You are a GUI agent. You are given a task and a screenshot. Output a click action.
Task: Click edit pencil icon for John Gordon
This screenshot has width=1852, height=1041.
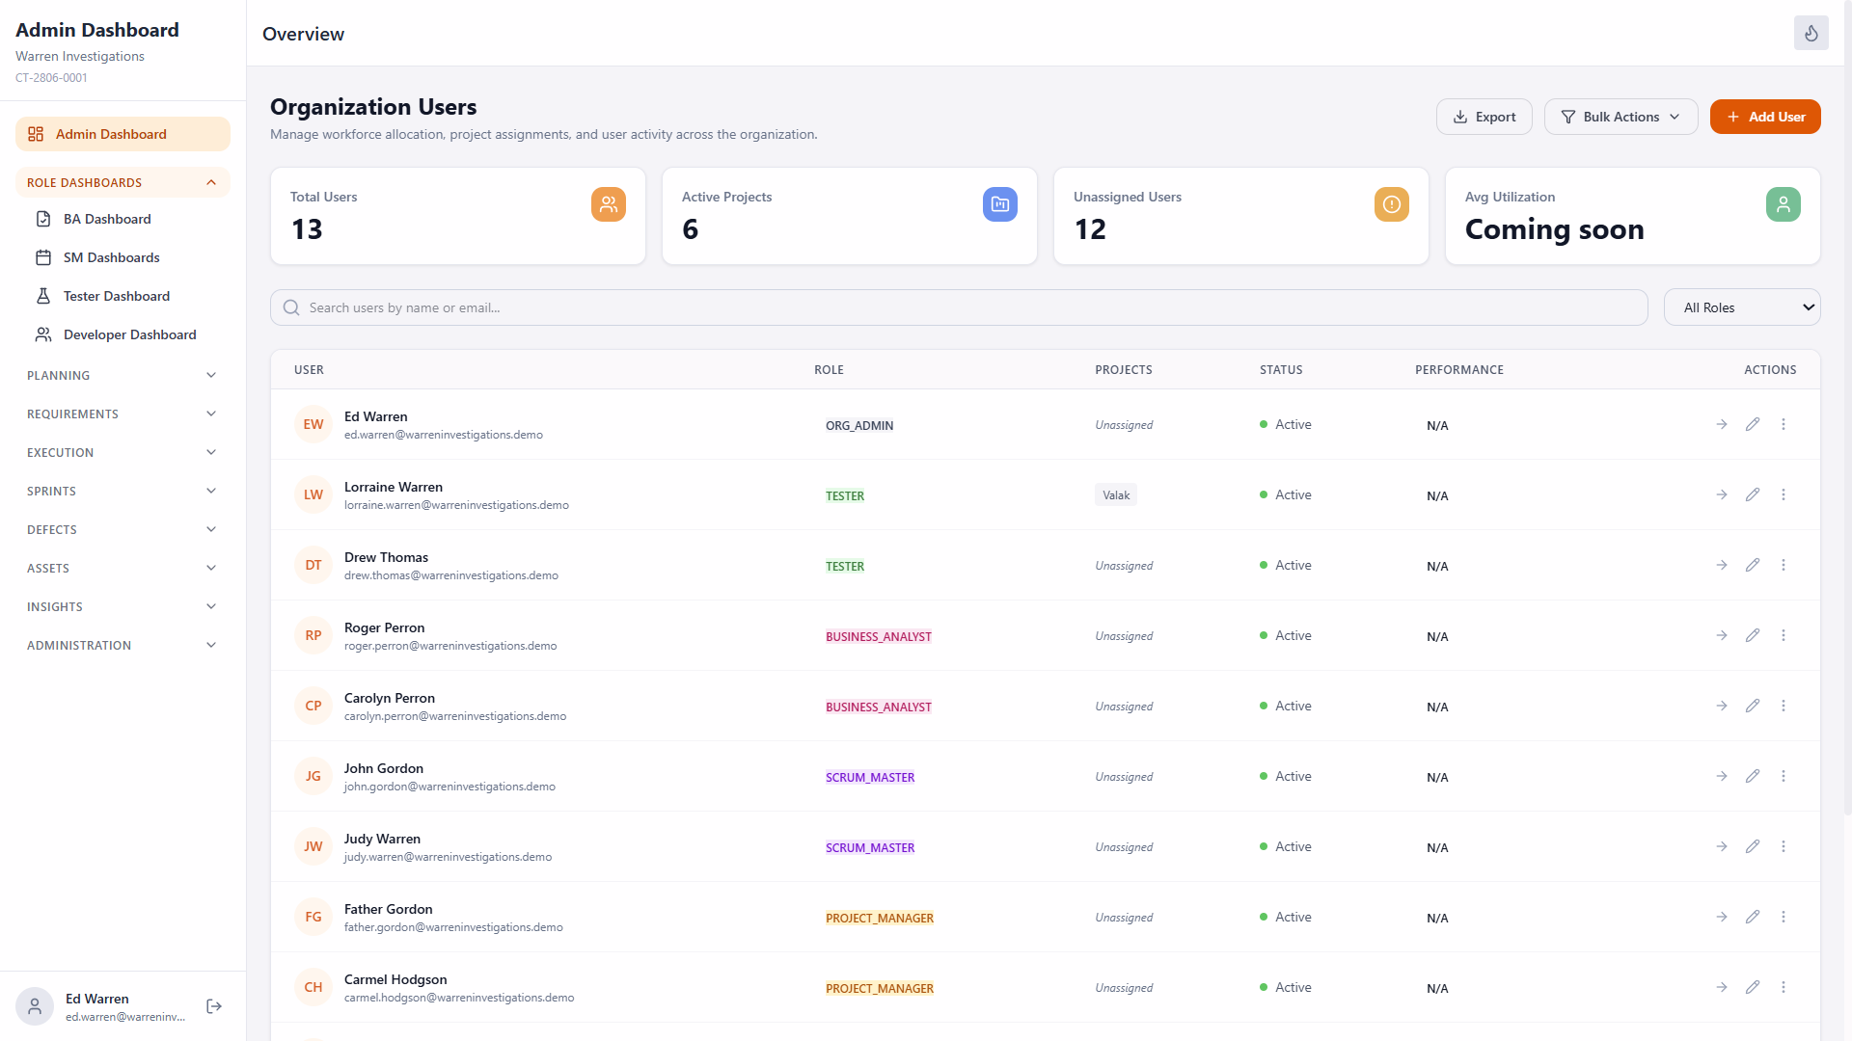point(1753,776)
